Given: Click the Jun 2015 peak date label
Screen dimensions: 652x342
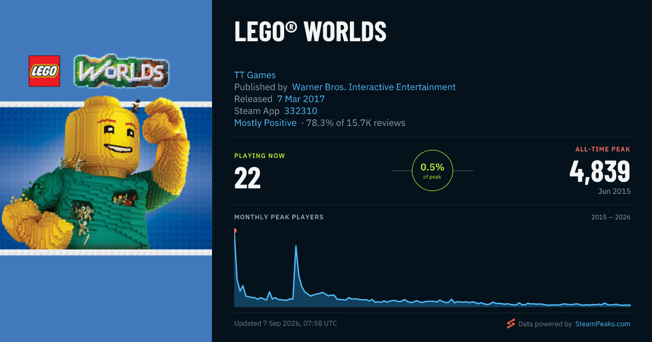Looking at the screenshot, I should (x=614, y=192).
